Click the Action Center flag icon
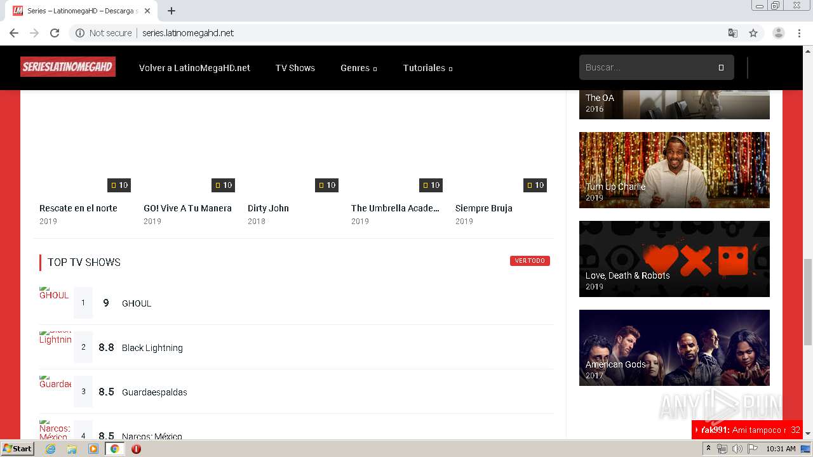This screenshot has height=457, width=813. [753, 449]
